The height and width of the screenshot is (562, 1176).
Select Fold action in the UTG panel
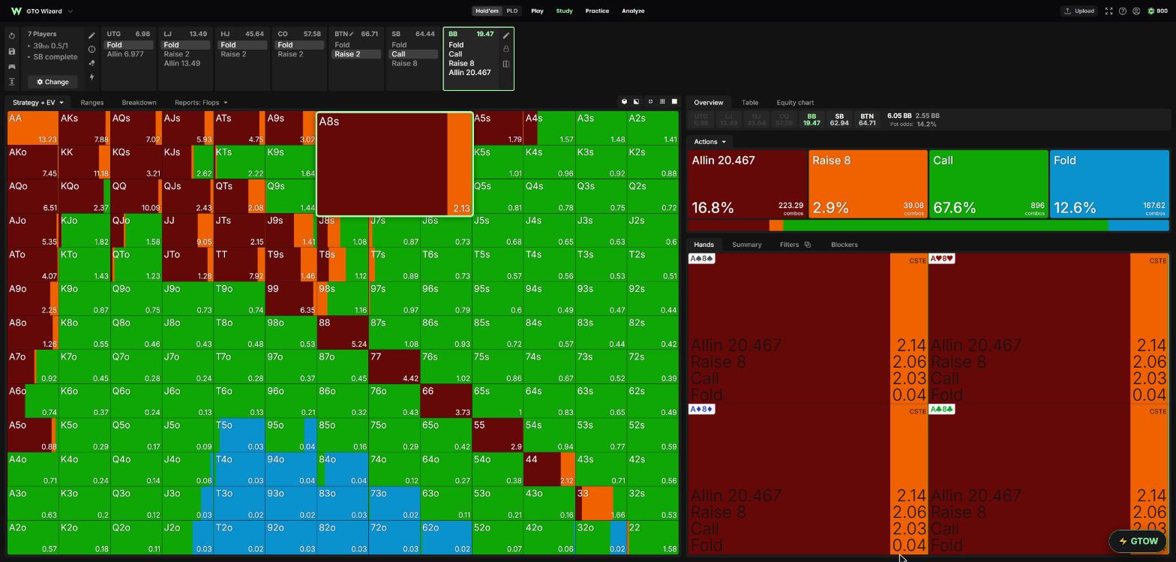point(129,45)
